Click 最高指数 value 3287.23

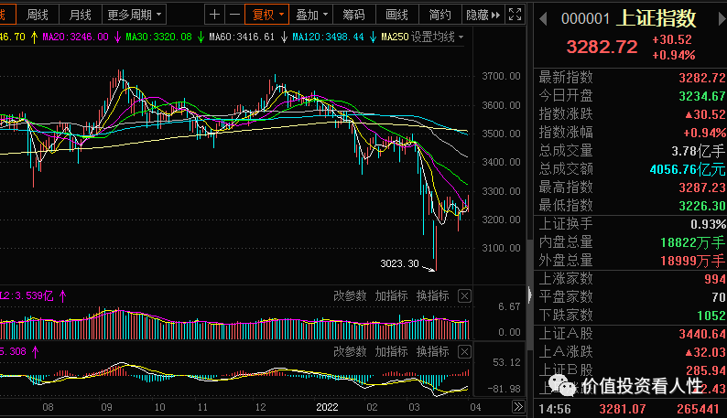pos(702,188)
